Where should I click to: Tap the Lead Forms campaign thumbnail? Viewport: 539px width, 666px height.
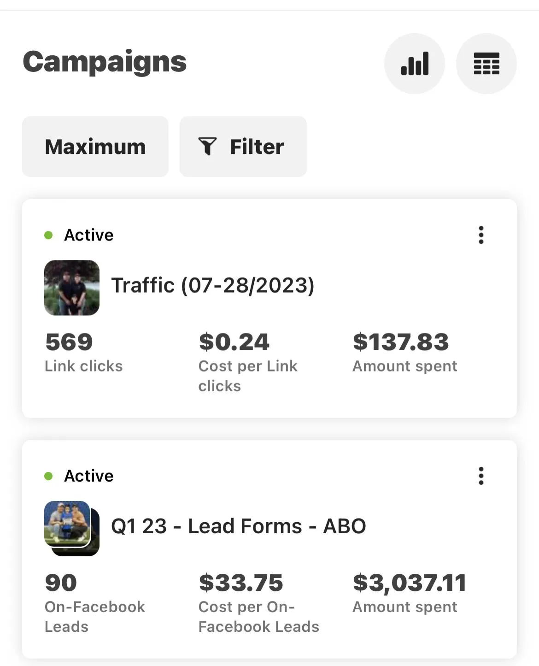tap(71, 527)
